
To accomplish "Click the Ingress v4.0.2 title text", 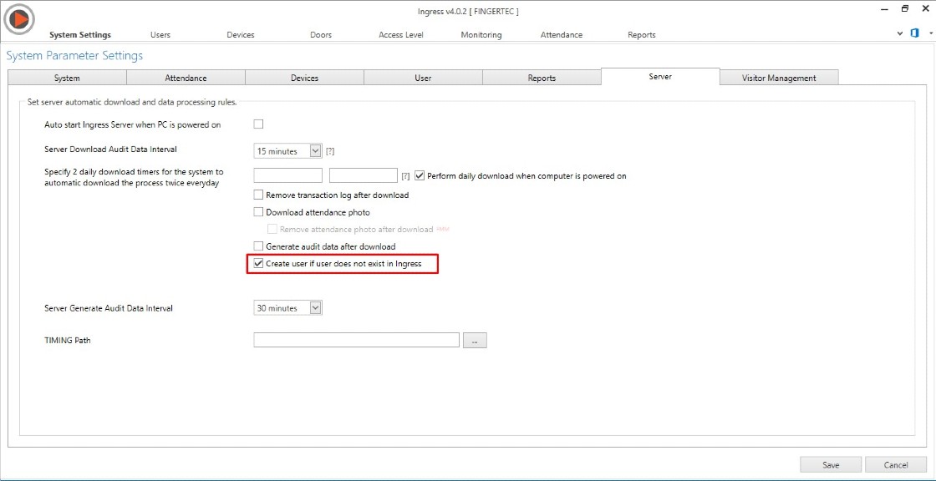I will [468, 12].
